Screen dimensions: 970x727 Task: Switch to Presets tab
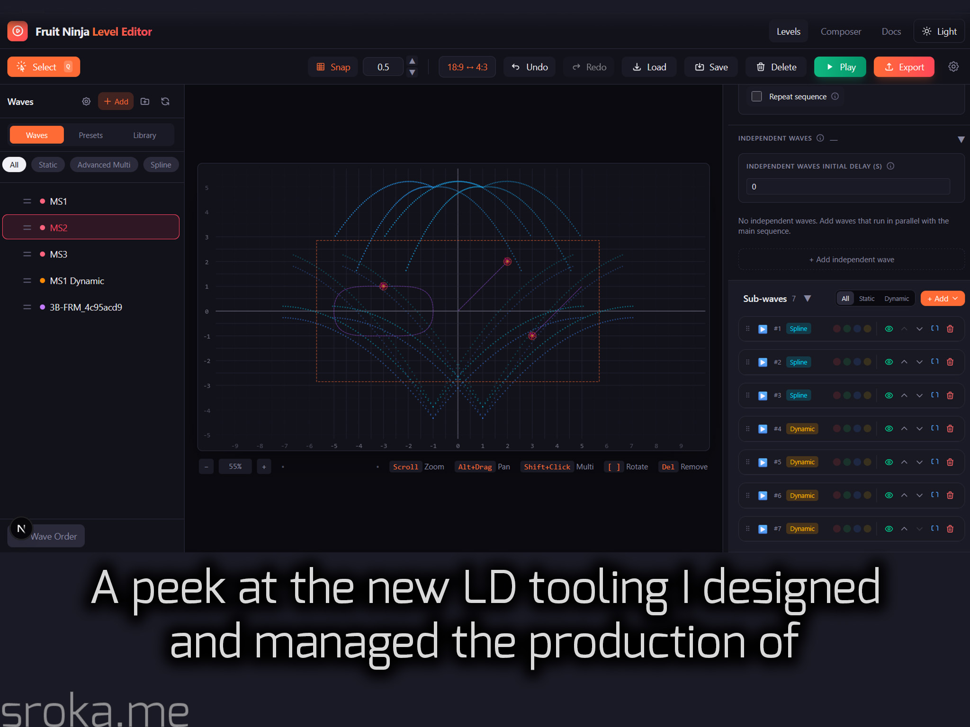click(x=90, y=135)
